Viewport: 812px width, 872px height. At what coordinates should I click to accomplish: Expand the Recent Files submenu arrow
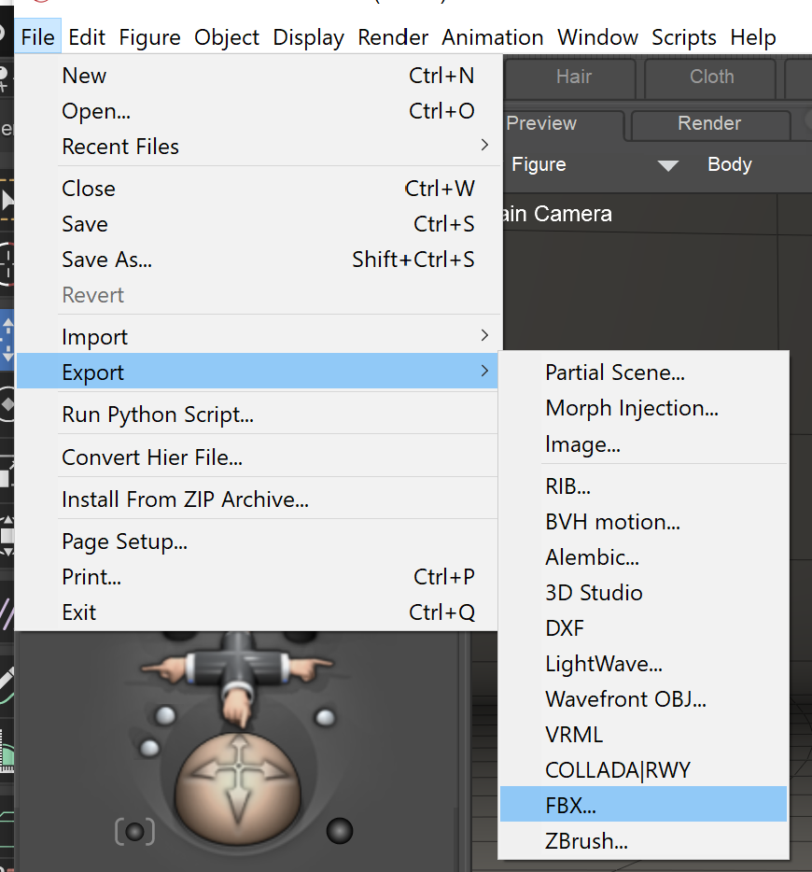point(484,145)
